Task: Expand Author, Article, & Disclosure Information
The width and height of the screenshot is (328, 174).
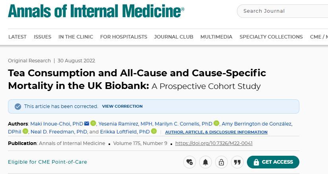Action: click(216, 132)
